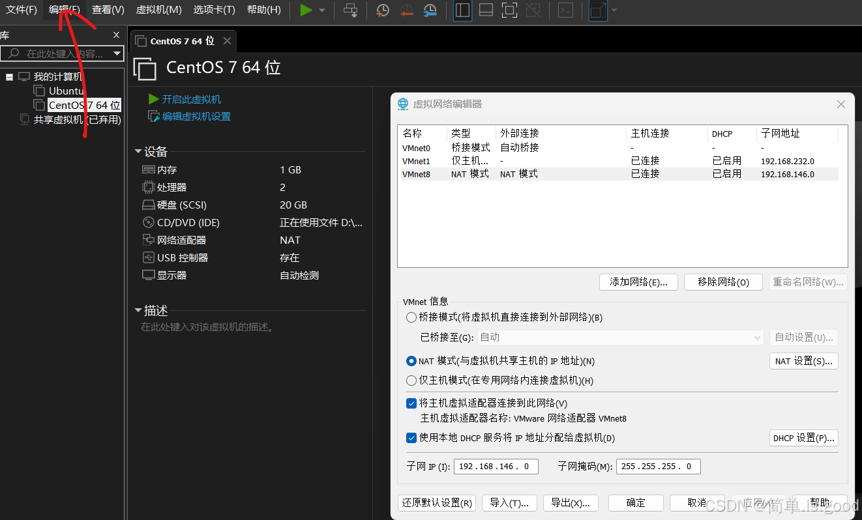Click the NAT 设置(S)... button
This screenshot has width=862, height=520.
[804, 361]
